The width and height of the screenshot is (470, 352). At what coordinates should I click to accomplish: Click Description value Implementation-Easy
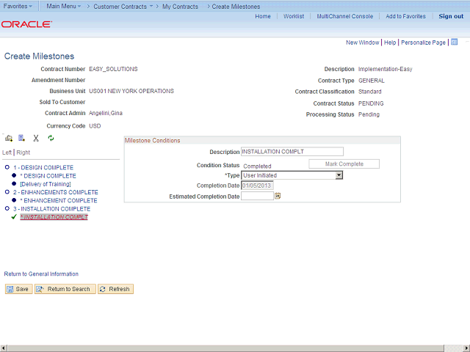385,69
